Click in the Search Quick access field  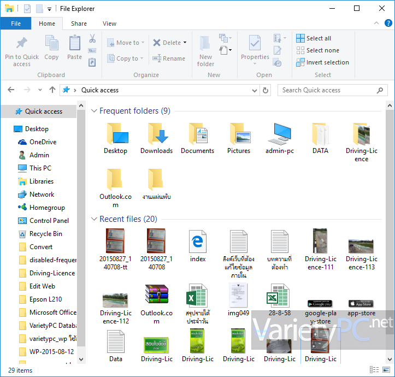[x=333, y=90]
